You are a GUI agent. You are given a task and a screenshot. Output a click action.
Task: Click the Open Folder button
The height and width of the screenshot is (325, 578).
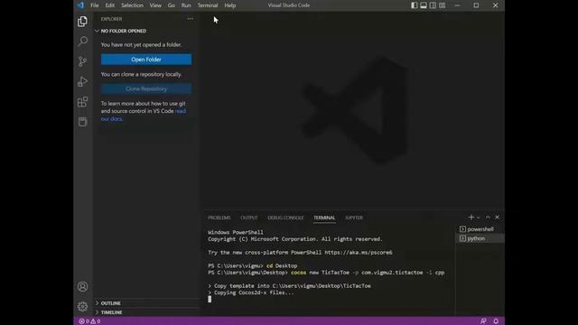[146, 60]
